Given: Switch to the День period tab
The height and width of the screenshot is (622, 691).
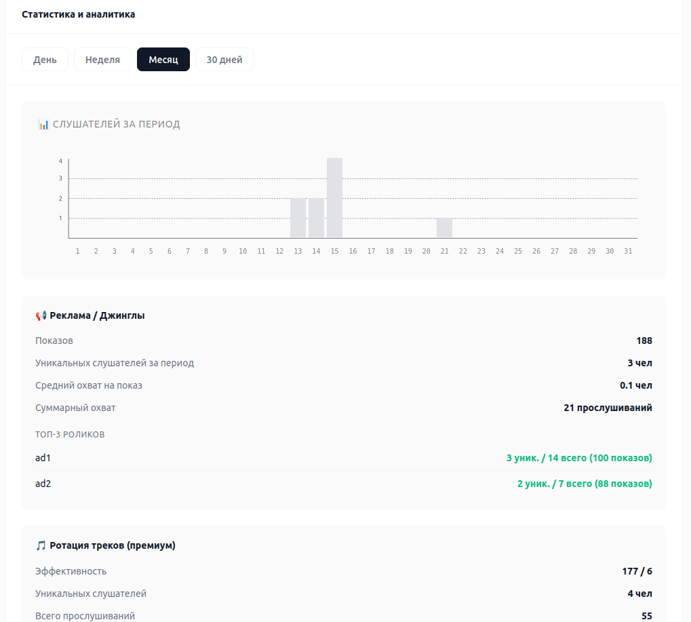Looking at the screenshot, I should [x=45, y=60].
